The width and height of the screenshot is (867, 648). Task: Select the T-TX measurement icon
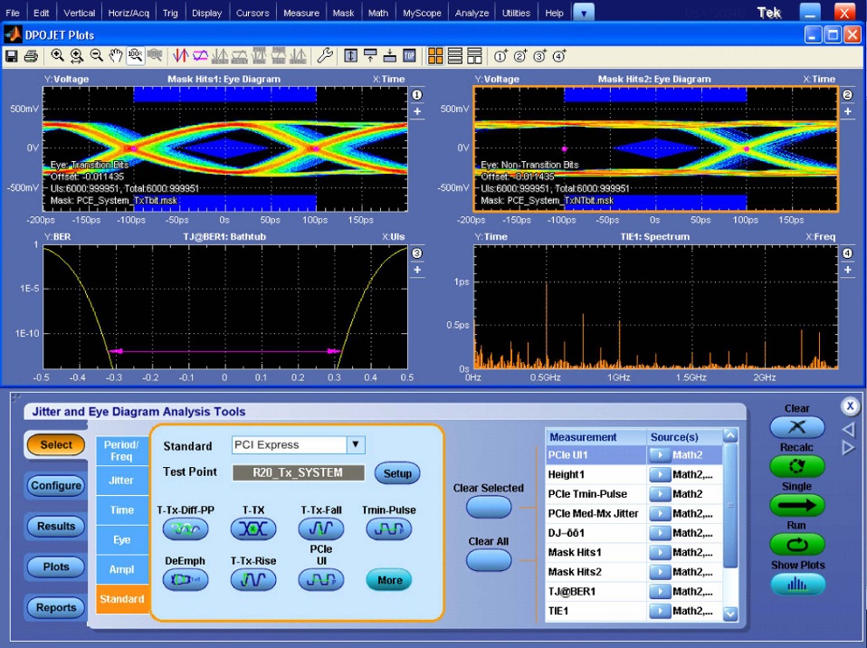pyautogui.click(x=253, y=529)
